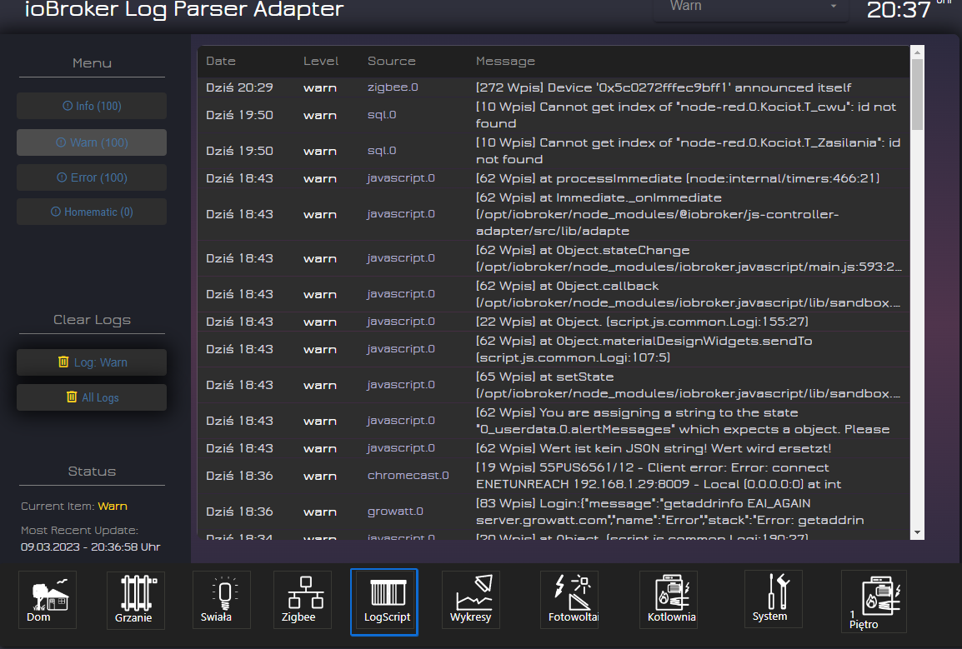Open the Grzanie radiator navigation icon

point(136,600)
